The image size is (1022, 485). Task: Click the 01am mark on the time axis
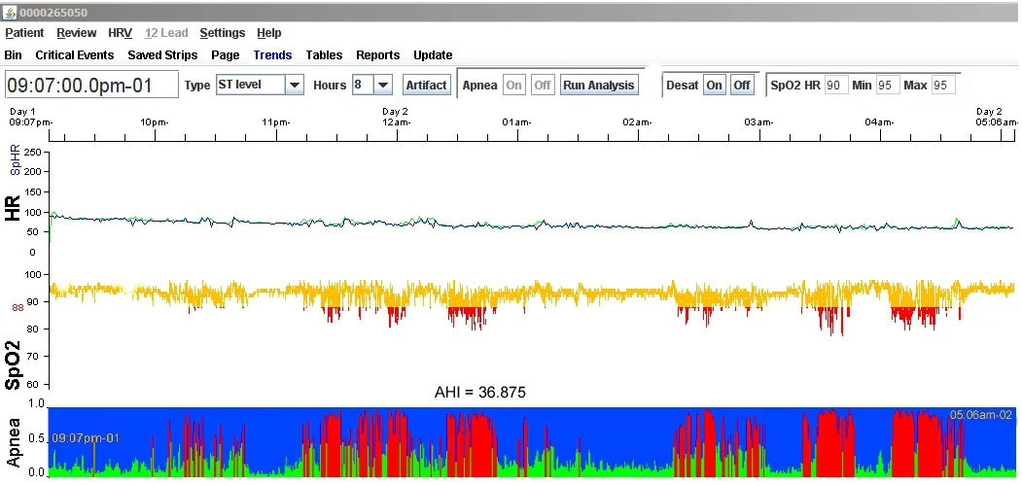pos(516,121)
